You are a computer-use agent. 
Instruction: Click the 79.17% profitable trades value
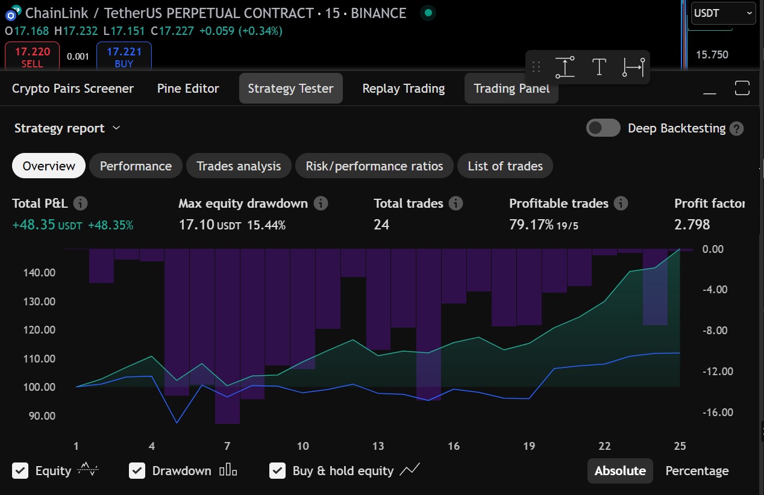pos(531,225)
